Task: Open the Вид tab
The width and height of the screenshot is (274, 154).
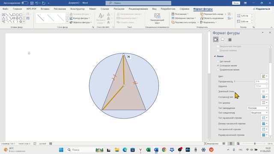Action: click(x=154, y=9)
